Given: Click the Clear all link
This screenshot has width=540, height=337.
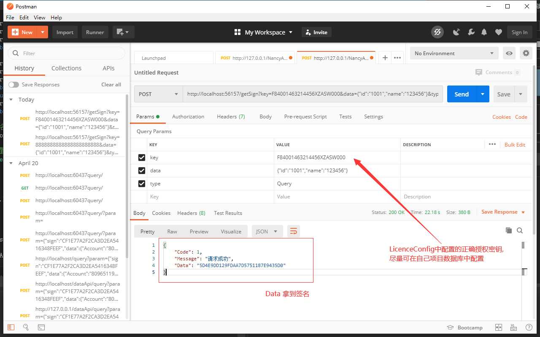Looking at the screenshot, I should click(111, 85).
